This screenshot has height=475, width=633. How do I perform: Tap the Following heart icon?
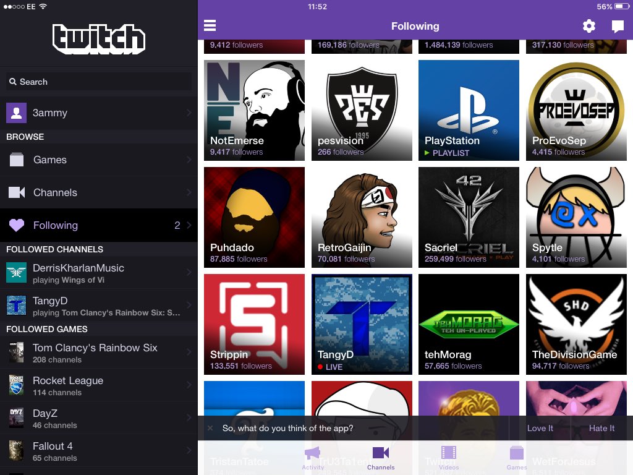tap(17, 225)
